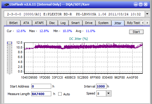Image resolution: width=152 pixels, height=104 pixels.
Task: Open the Speed dropdown arrow
Action: pos(109,93)
